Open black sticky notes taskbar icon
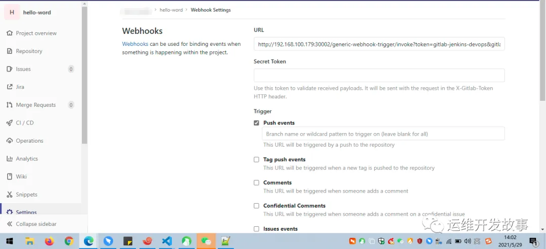546x249 pixels. coord(128,241)
